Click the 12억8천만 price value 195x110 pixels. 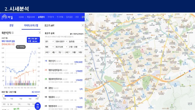tap(79, 71)
